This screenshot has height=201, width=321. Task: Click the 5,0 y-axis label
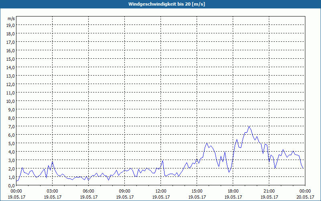tap(12, 144)
